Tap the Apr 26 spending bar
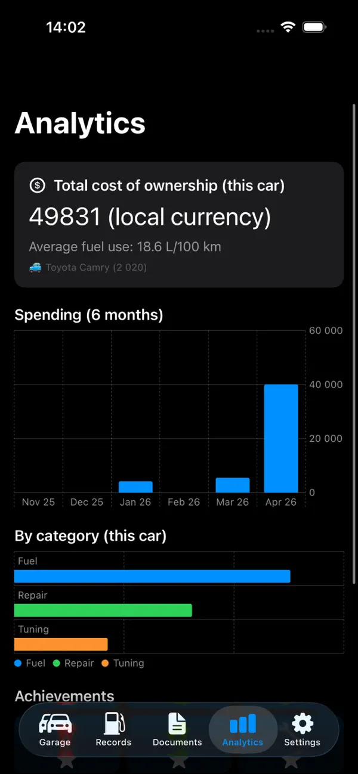Viewport: 358px width, 774px height. coord(281,438)
